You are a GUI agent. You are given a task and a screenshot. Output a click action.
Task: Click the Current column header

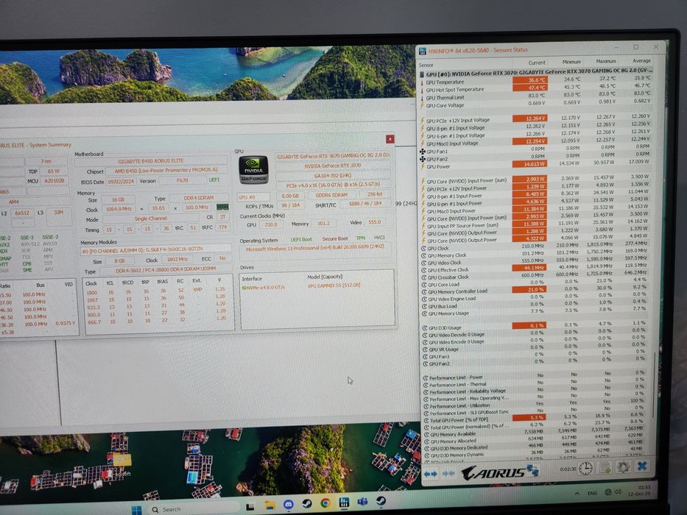[x=536, y=63]
